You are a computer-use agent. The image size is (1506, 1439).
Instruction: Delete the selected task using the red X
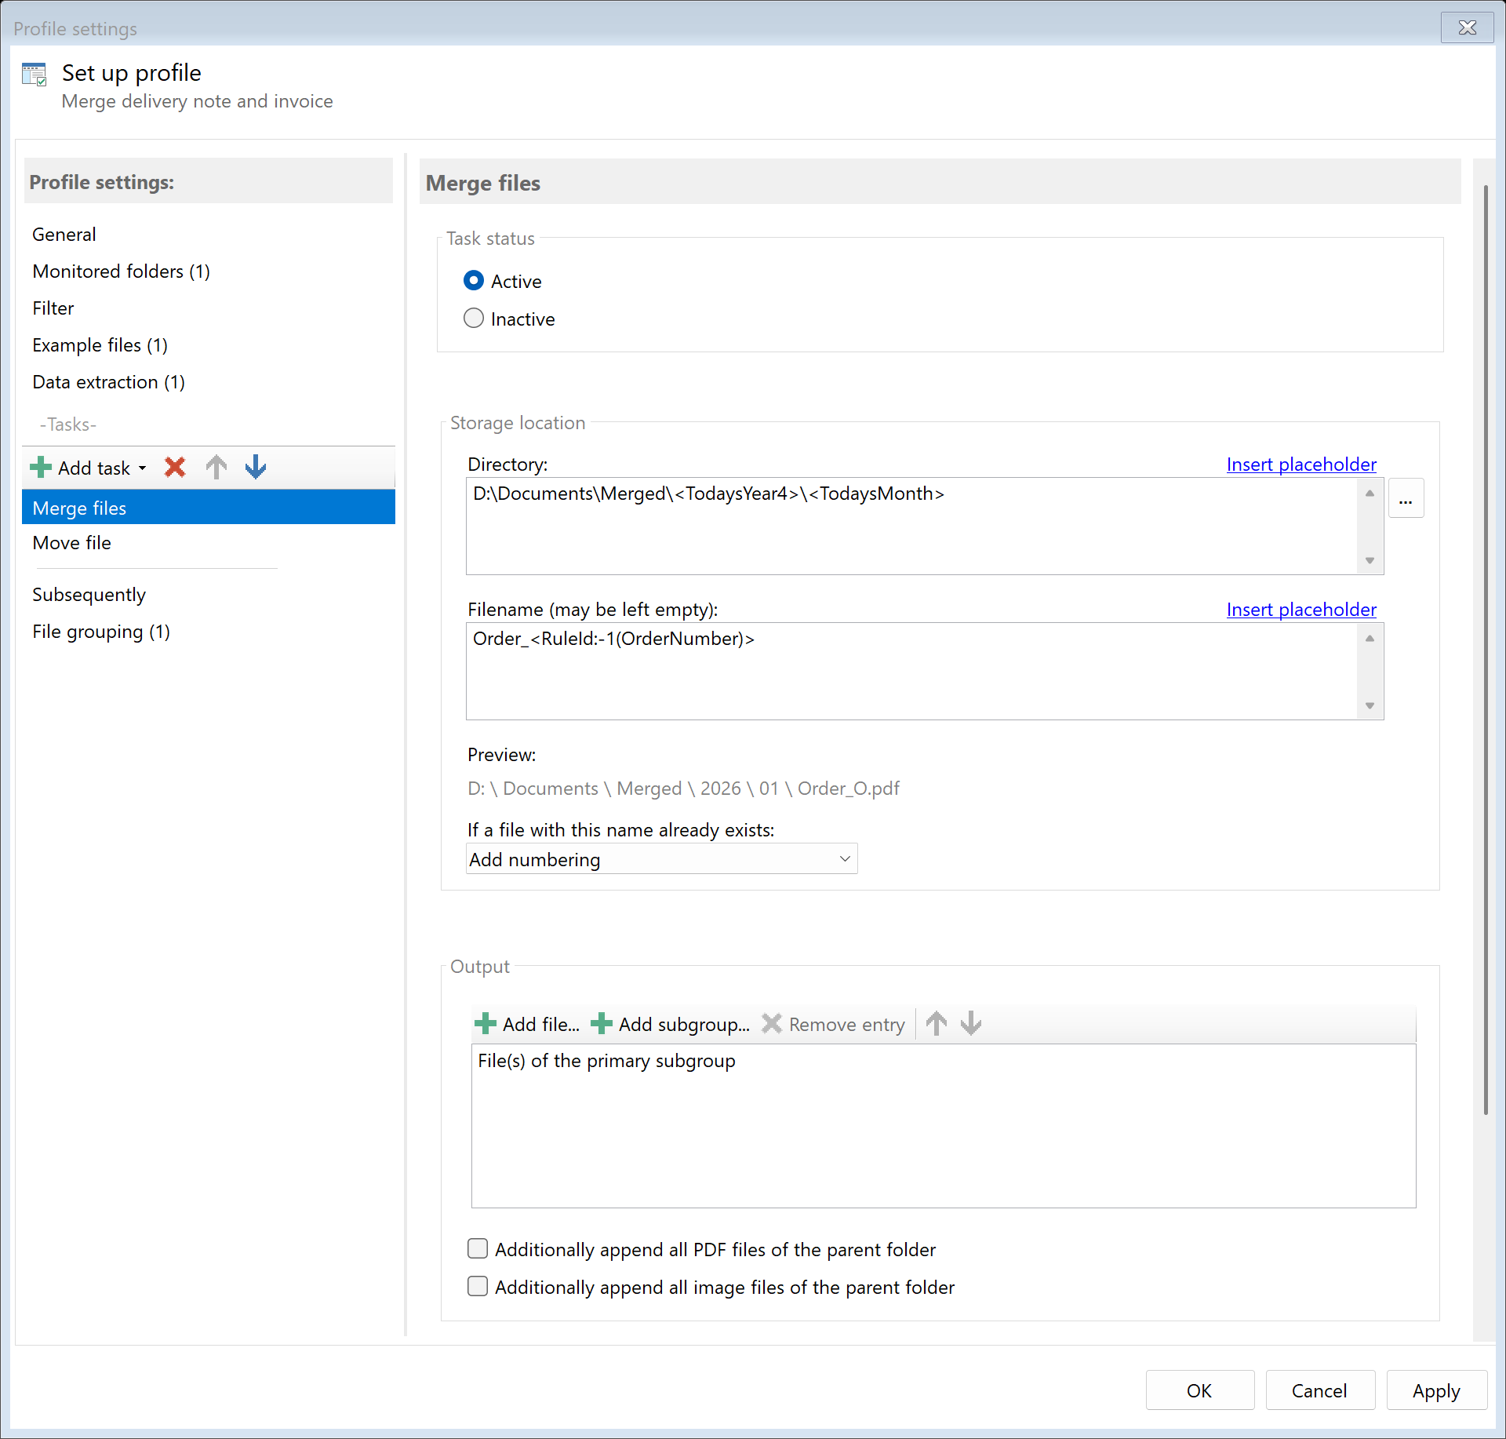pyautogui.click(x=175, y=467)
